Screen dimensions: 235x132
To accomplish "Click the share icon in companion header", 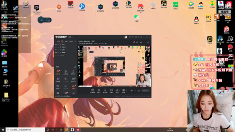I will [148, 43].
